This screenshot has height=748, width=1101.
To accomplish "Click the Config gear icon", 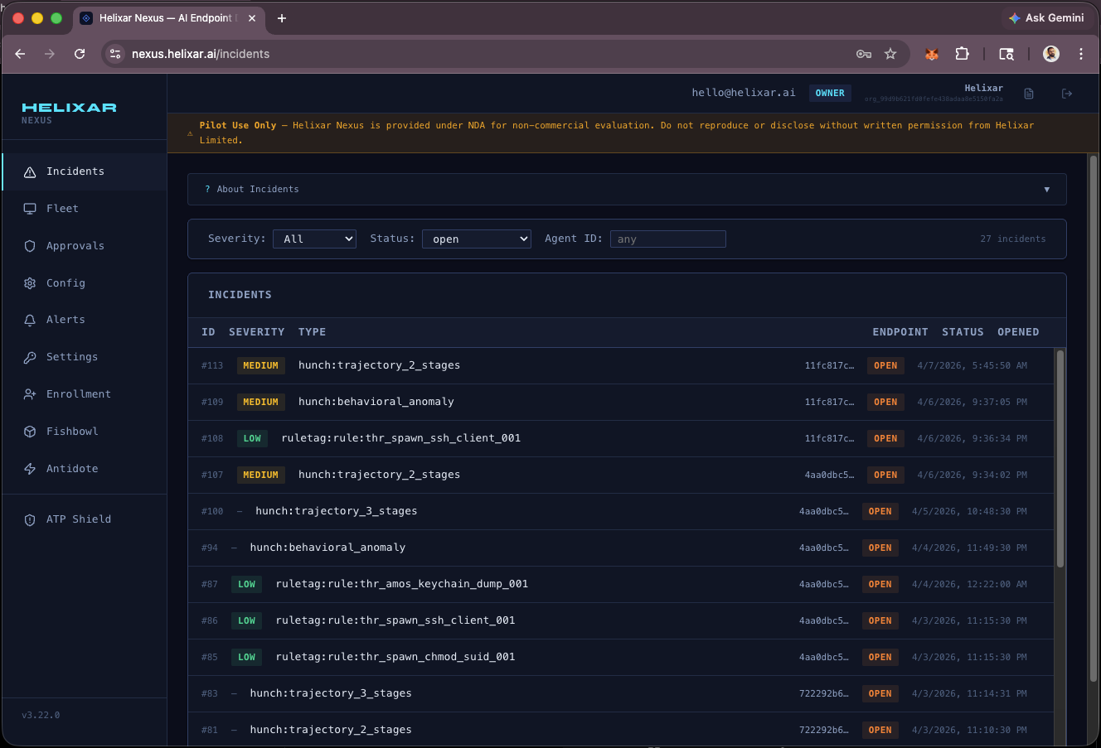I will point(30,283).
